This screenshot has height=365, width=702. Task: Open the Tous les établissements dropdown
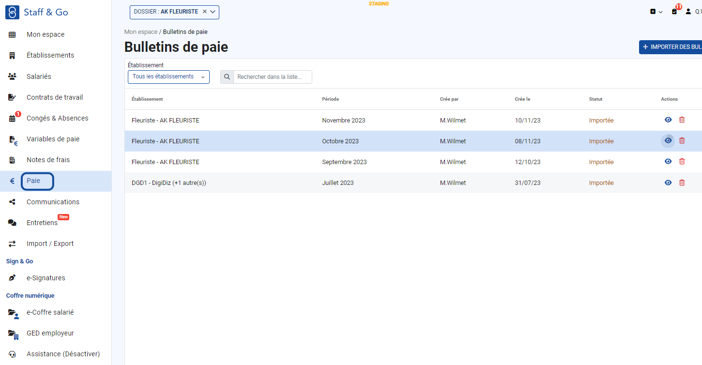point(168,77)
